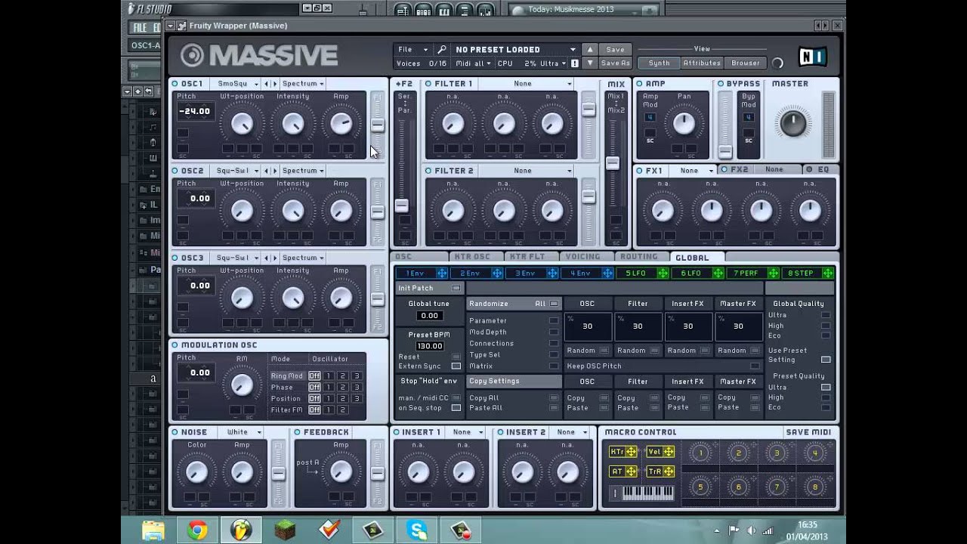
Task: Go to previous preset with up arrow
Action: [590, 49]
